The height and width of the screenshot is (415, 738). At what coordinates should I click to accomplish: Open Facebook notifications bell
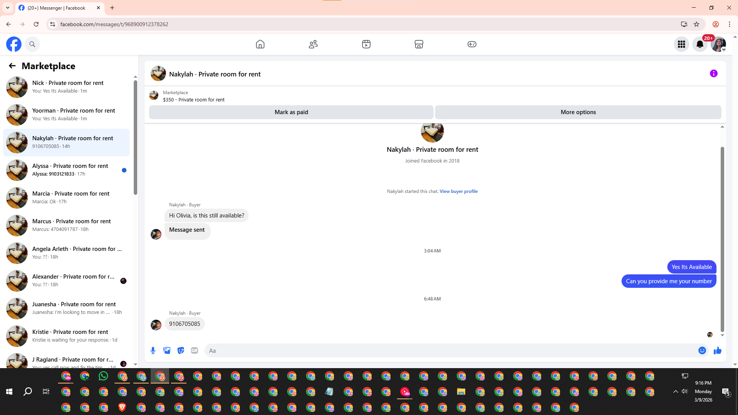tap(700, 44)
